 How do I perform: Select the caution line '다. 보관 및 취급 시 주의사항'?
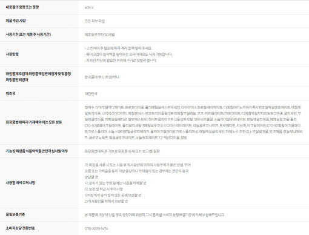pyautogui.click(x=104, y=190)
